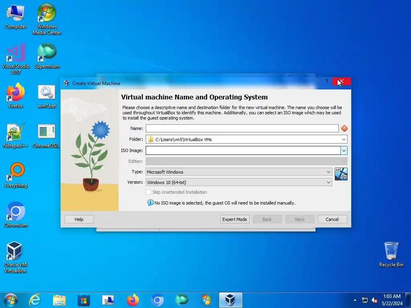Click the info icon beside ISO message
Viewport: 411px width, 308px height.
150,203
